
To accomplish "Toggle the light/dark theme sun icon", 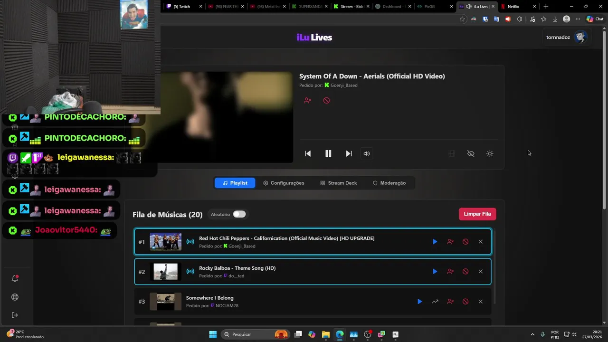I will click(x=490, y=153).
